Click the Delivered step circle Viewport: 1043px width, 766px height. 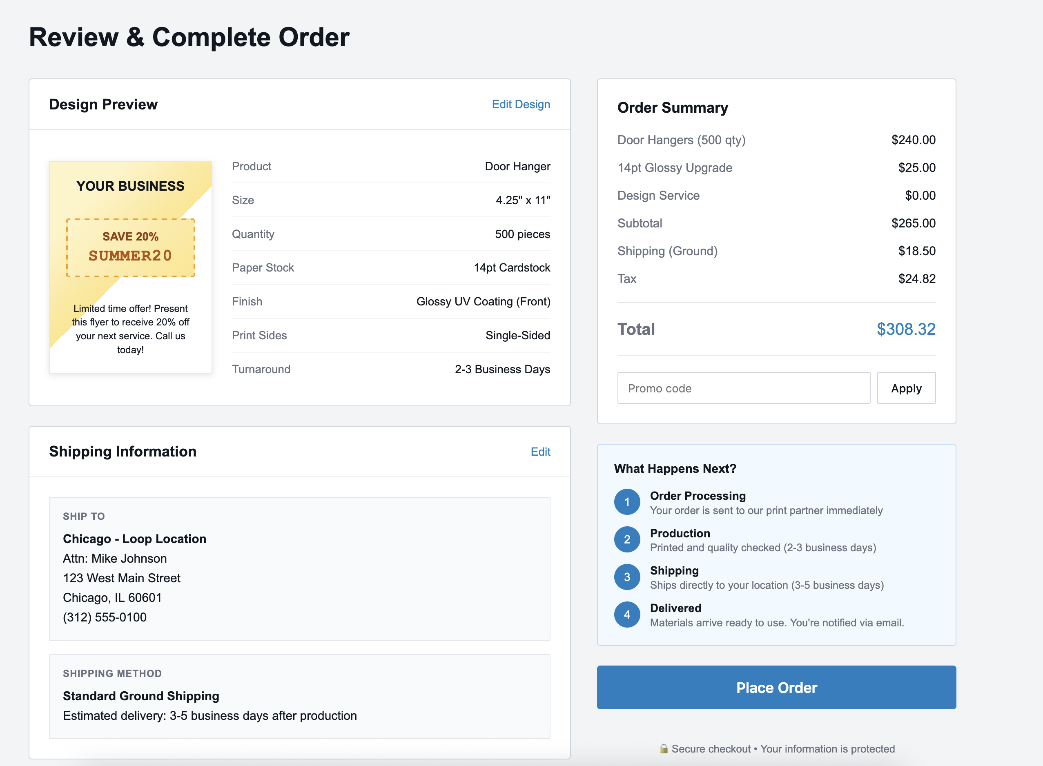[626, 615]
